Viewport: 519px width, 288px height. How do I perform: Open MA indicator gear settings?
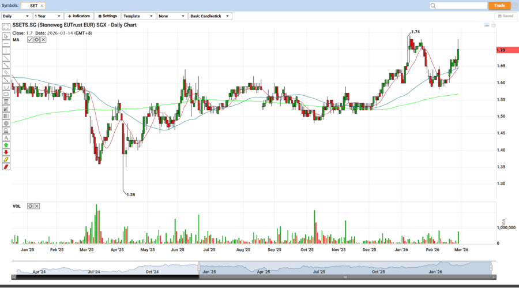pos(37,40)
